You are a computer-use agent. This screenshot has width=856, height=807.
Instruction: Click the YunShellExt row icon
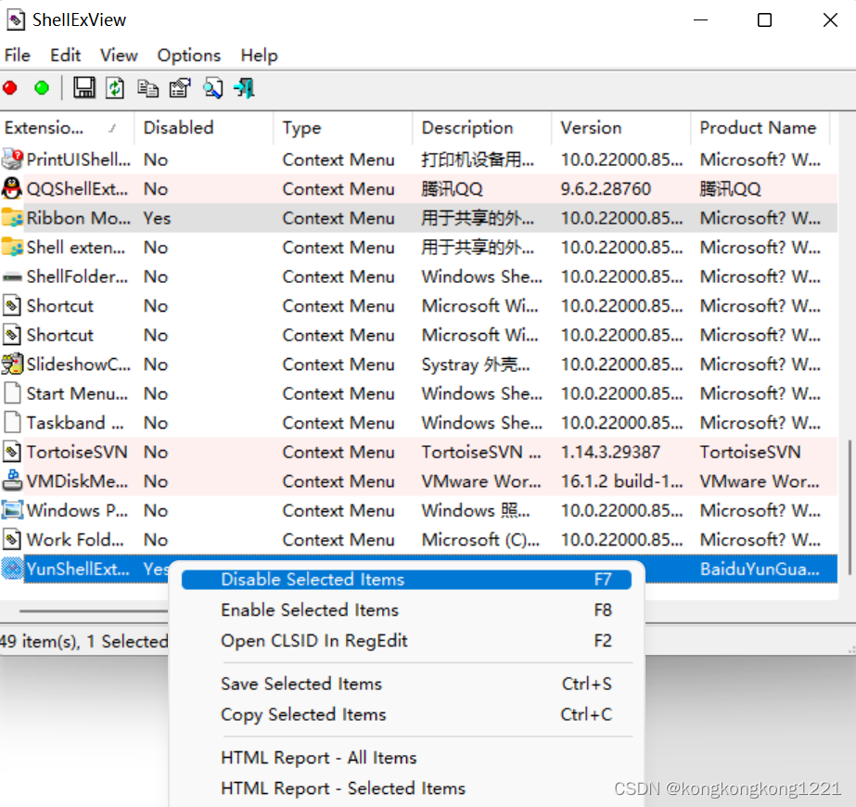point(12,569)
